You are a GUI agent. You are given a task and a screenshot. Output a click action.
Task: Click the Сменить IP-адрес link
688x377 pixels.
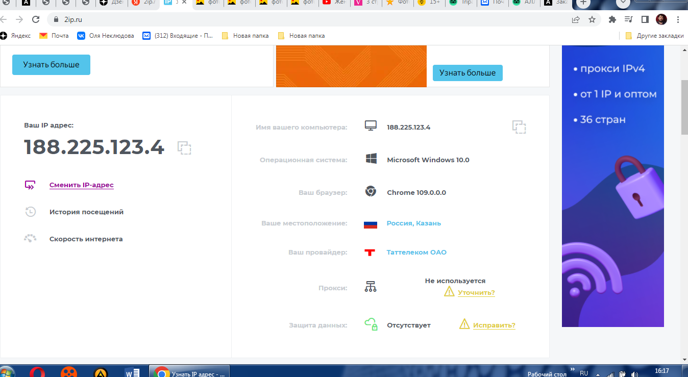(x=82, y=185)
